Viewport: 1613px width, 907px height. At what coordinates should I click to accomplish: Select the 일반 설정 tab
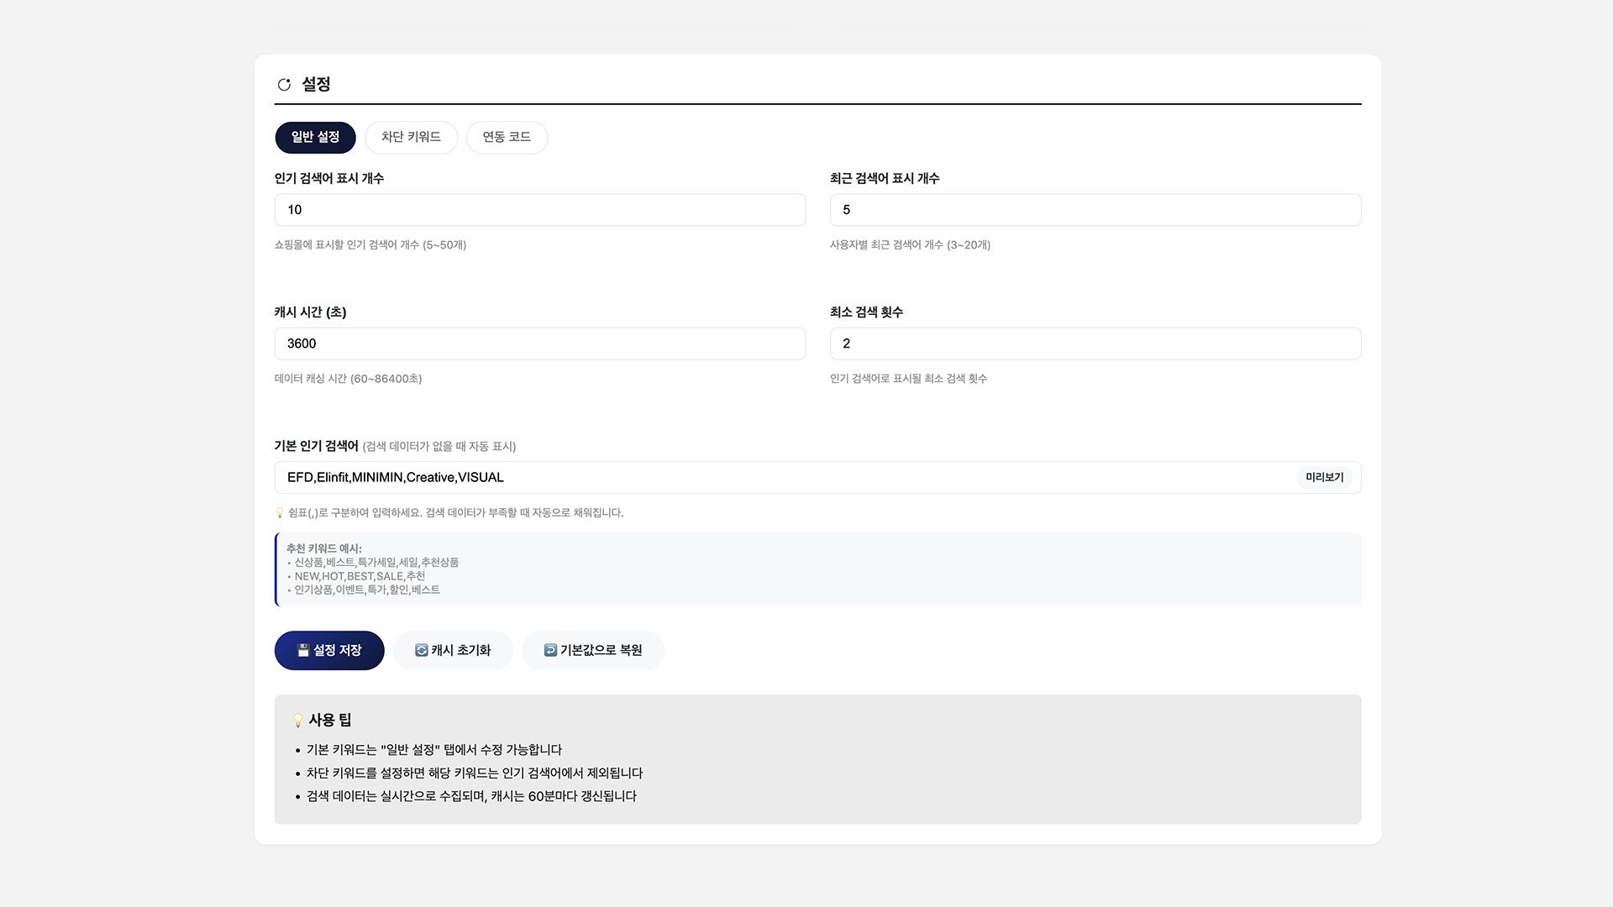[315, 137]
